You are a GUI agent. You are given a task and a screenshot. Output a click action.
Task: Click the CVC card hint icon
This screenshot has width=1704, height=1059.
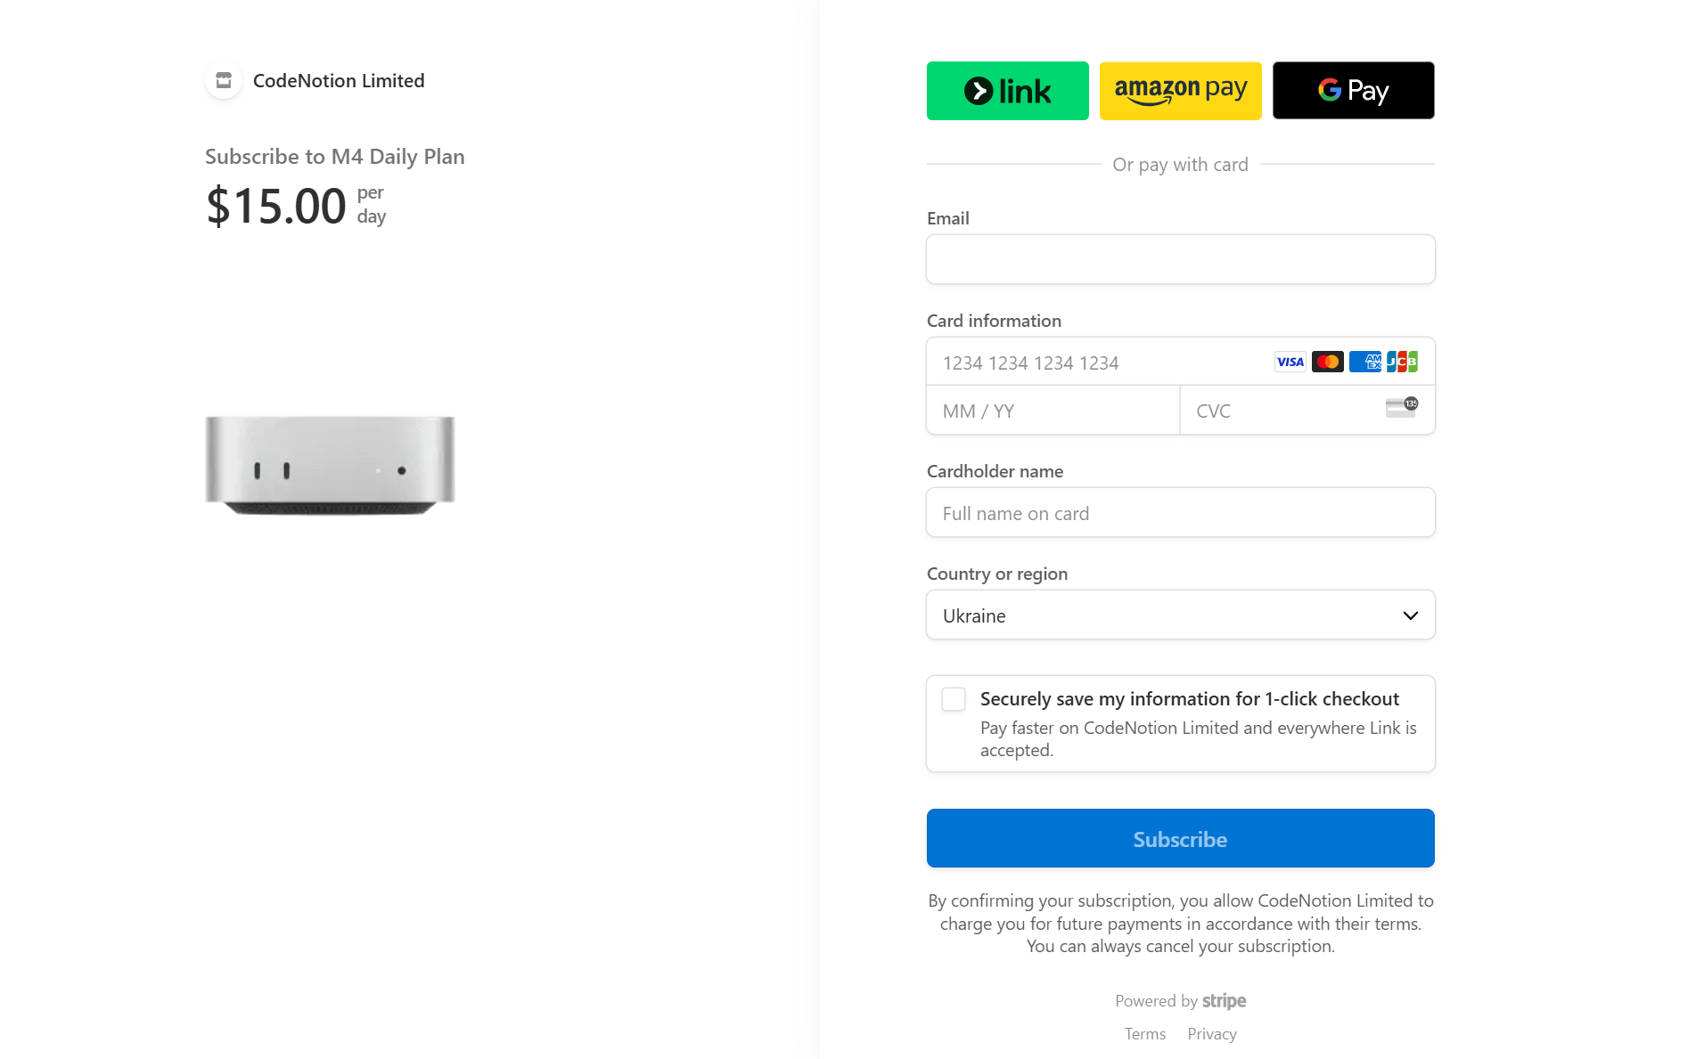(x=1402, y=408)
